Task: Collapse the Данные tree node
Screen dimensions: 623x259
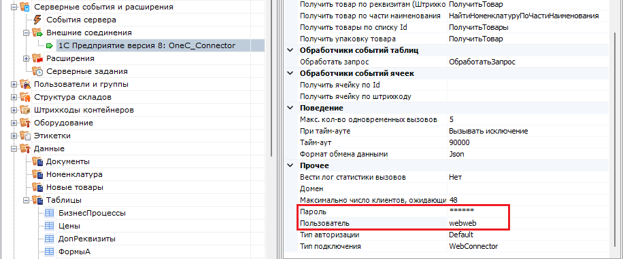Action: pos(14,149)
